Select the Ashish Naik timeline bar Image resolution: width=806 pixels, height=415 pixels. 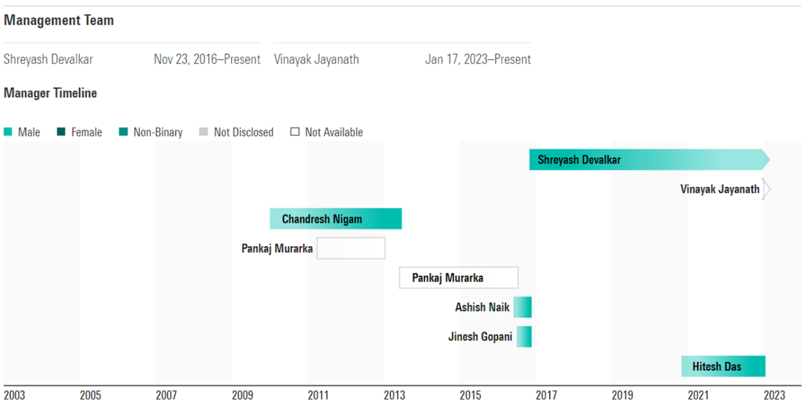click(x=523, y=307)
